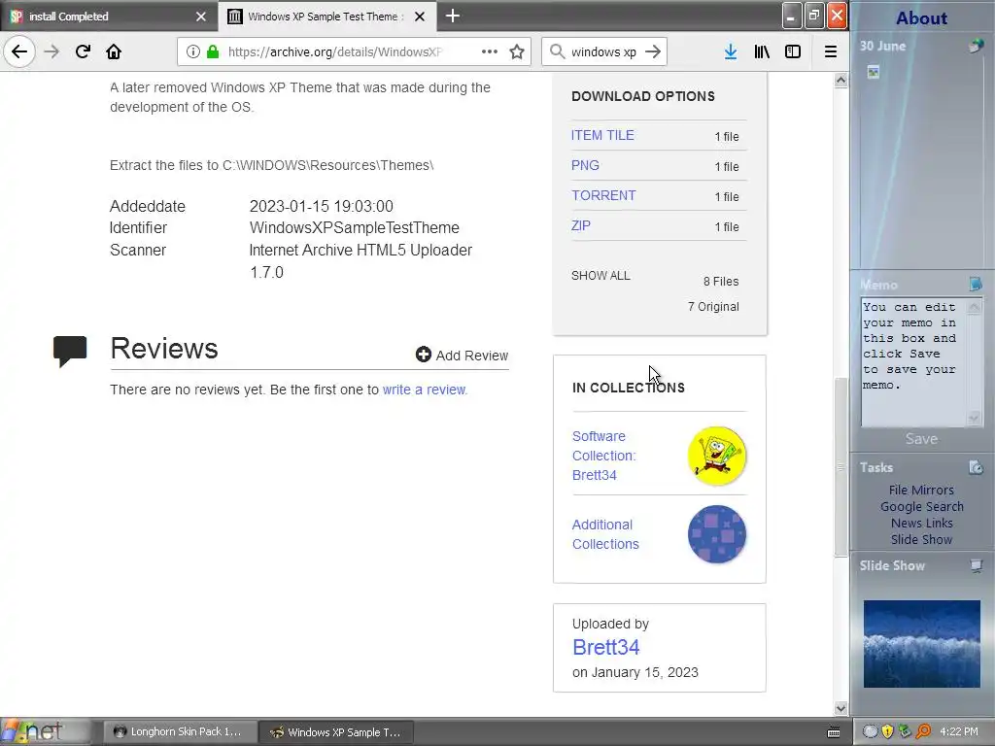This screenshot has height=746, width=995.
Task: Select the Windows XP Sample Test Theme tab
Action: click(x=326, y=17)
